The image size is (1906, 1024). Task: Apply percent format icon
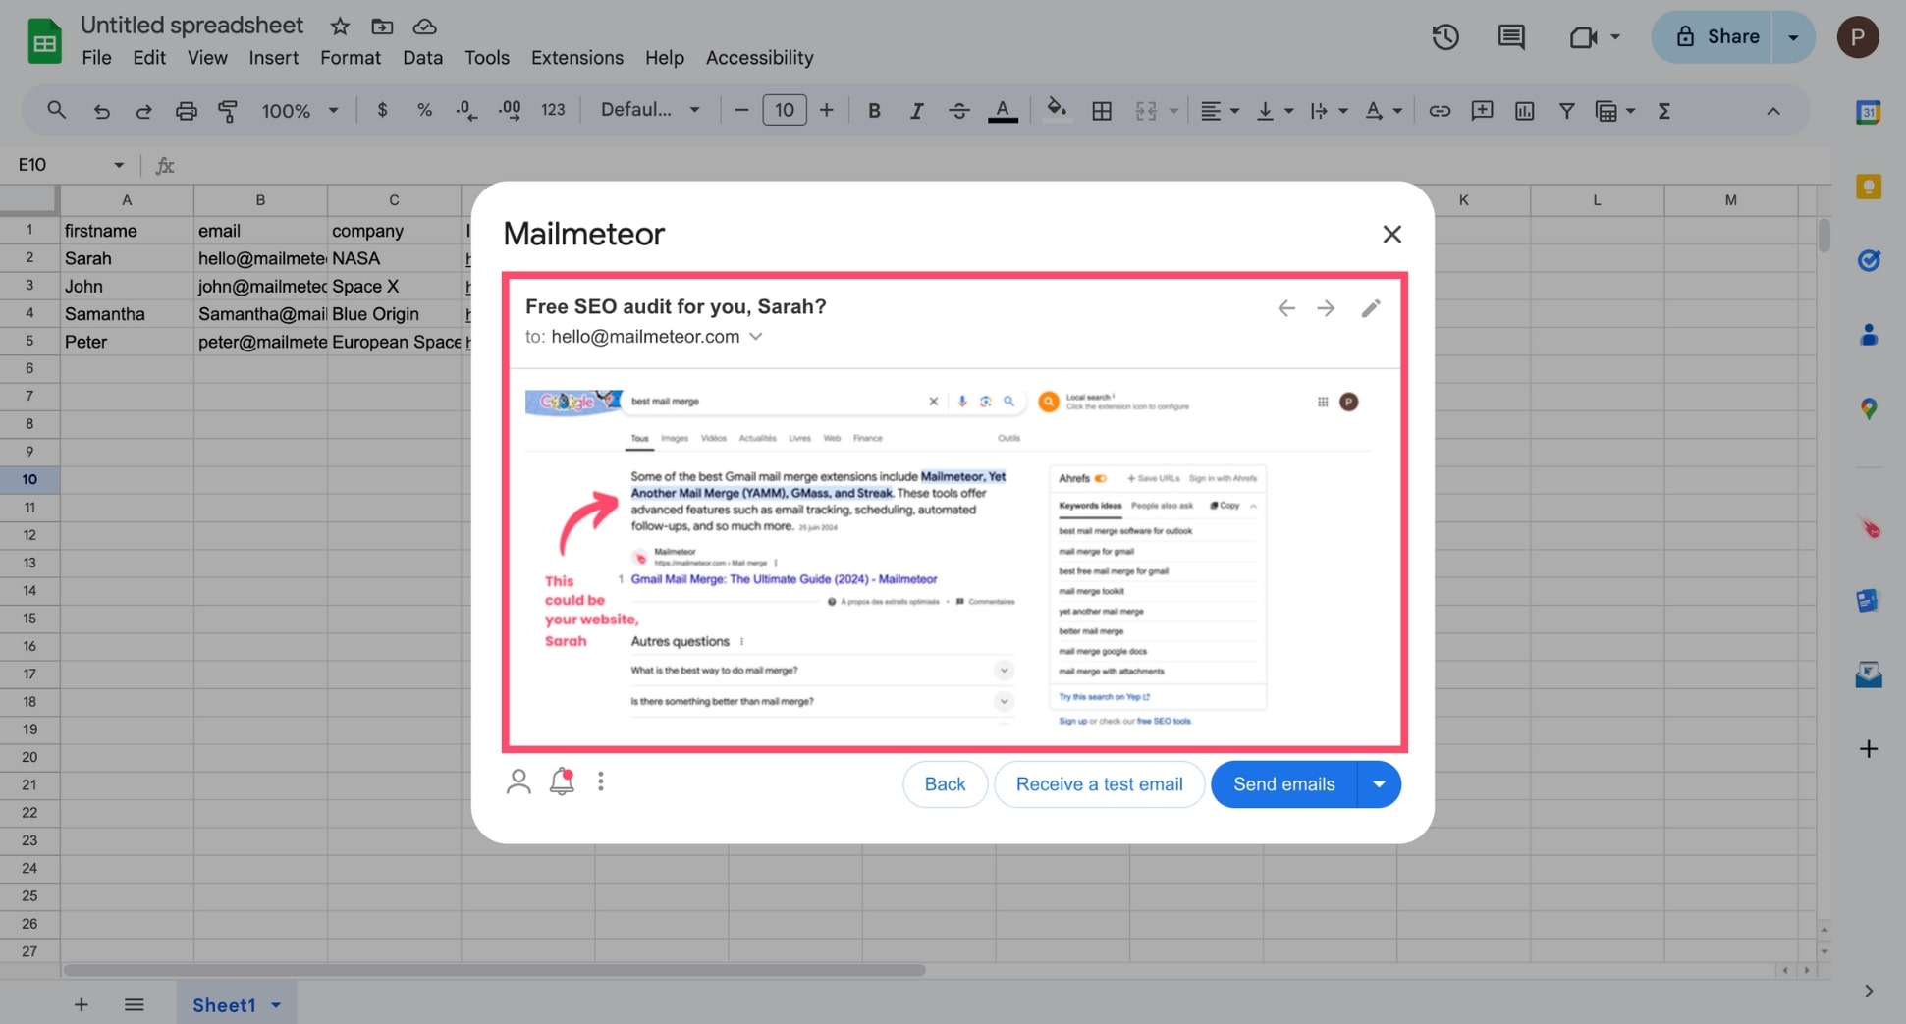tap(424, 110)
